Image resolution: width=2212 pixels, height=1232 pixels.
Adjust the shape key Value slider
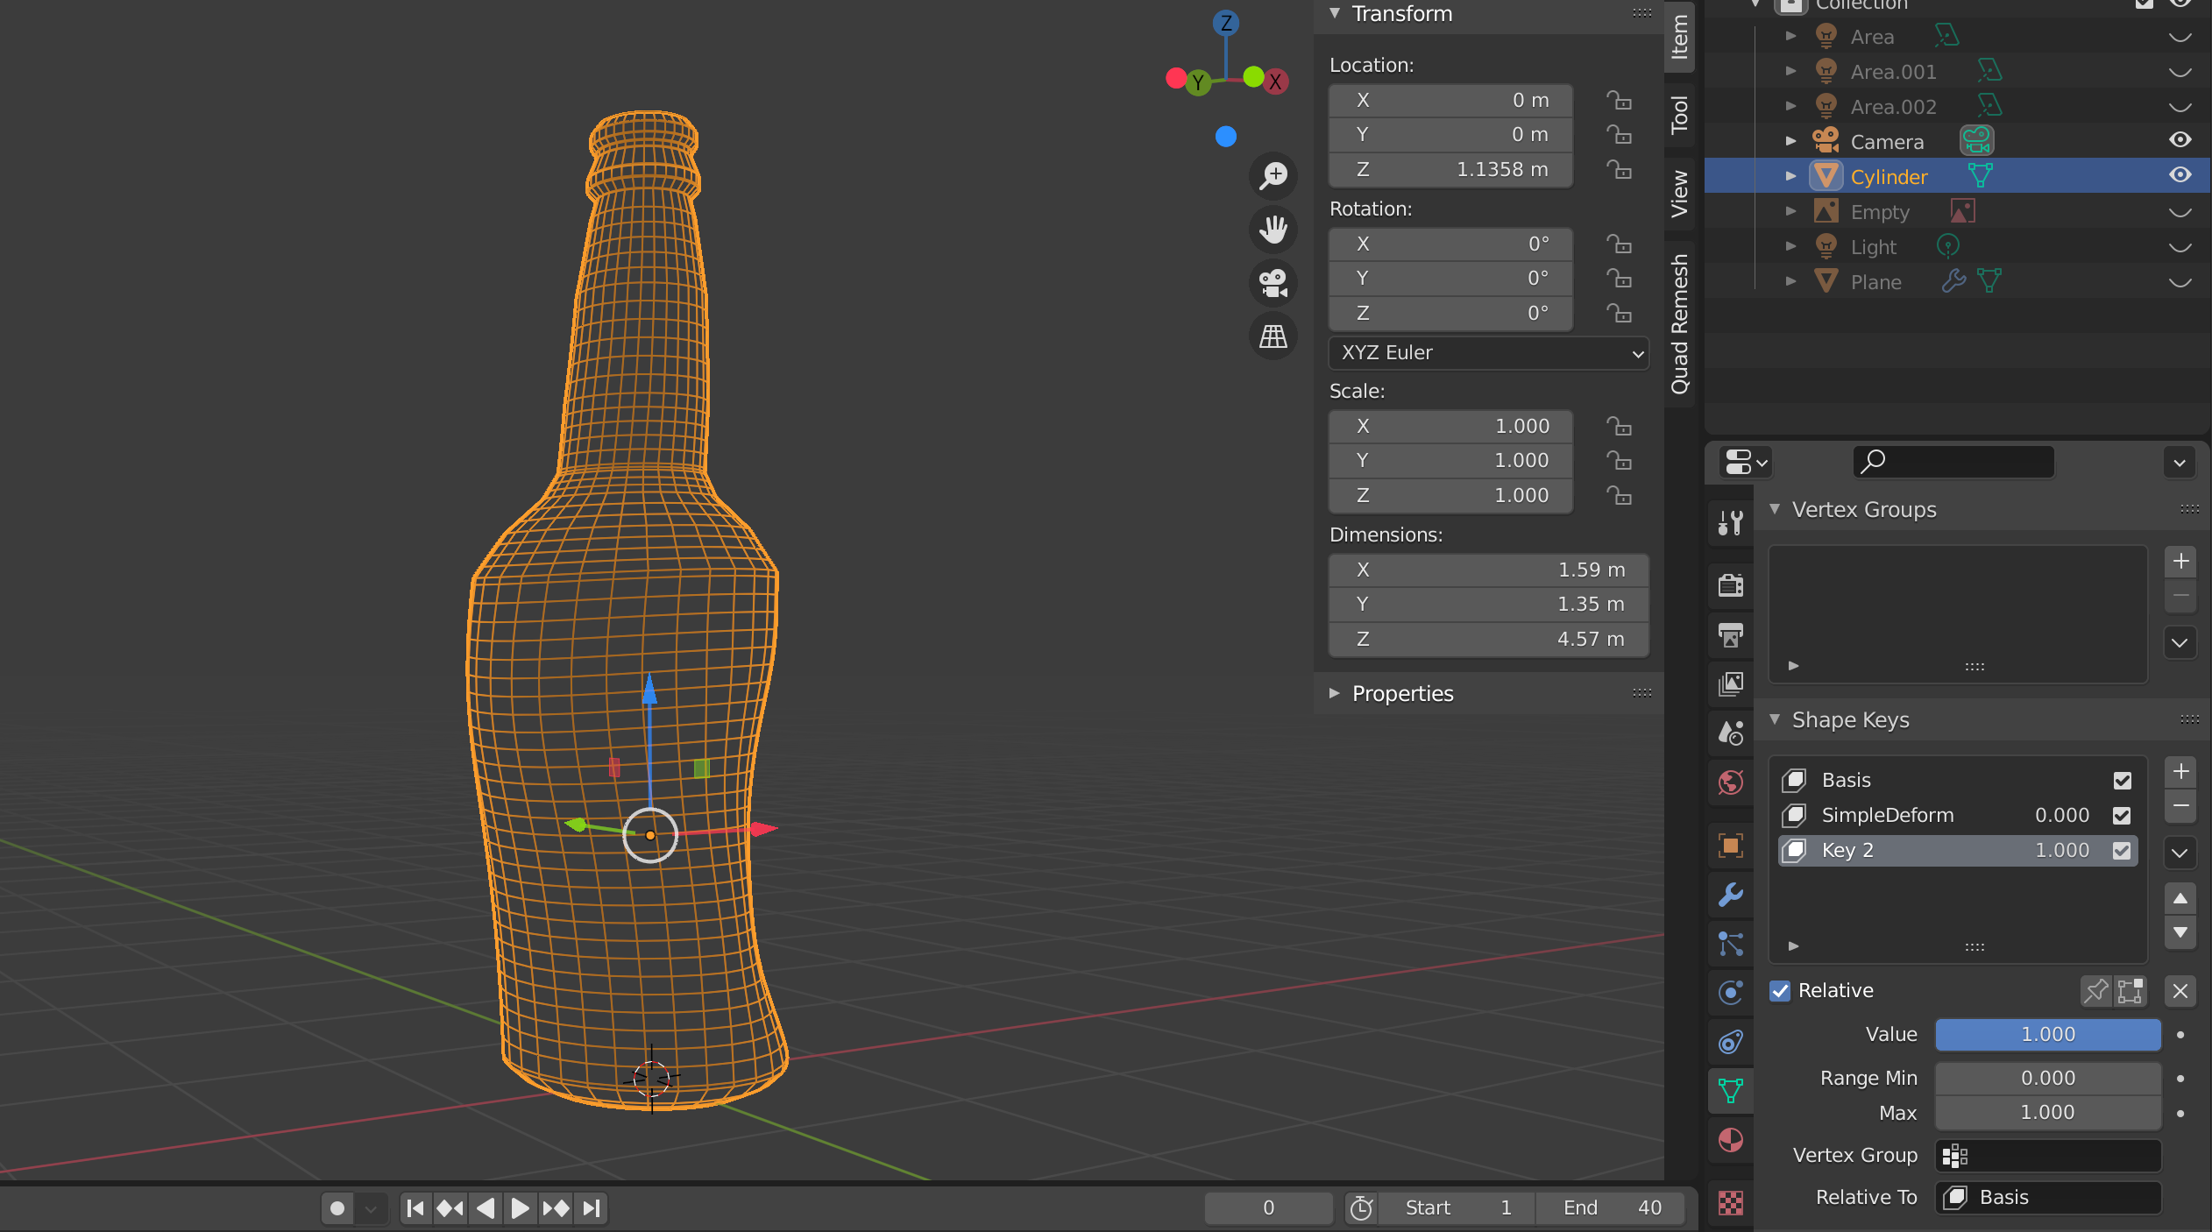click(x=2047, y=1035)
